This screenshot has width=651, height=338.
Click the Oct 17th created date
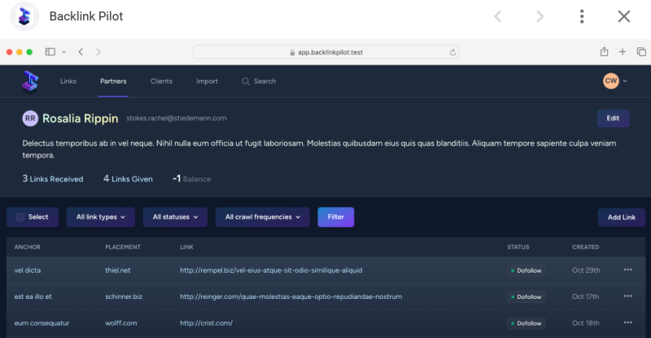[585, 296]
